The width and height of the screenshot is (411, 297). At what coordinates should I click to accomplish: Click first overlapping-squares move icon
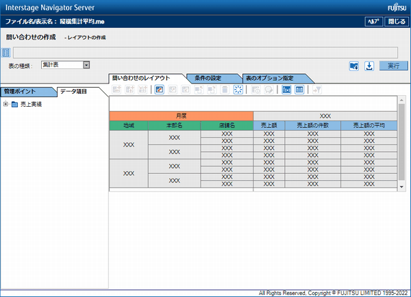tap(199, 90)
